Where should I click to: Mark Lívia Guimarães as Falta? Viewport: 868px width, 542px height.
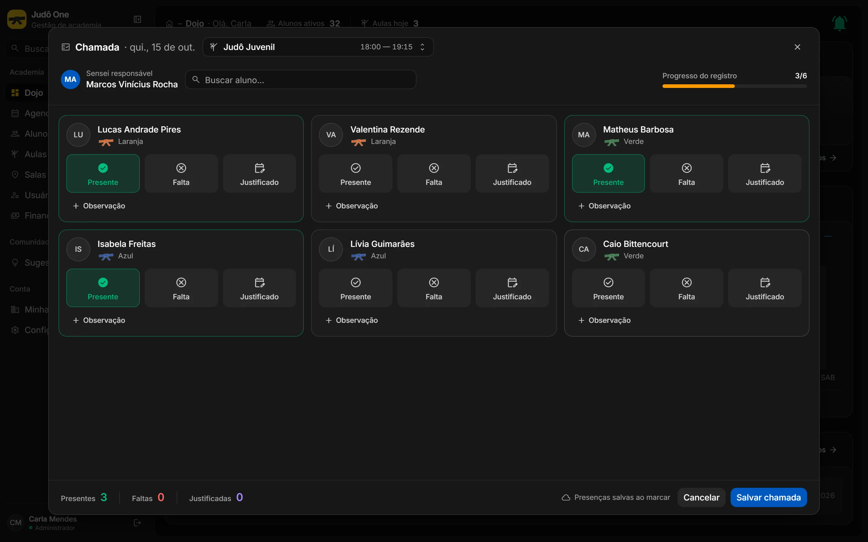434,288
